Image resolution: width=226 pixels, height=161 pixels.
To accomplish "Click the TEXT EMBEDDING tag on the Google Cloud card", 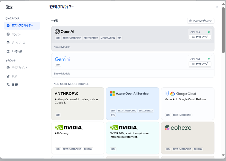I will coord(182,115).
